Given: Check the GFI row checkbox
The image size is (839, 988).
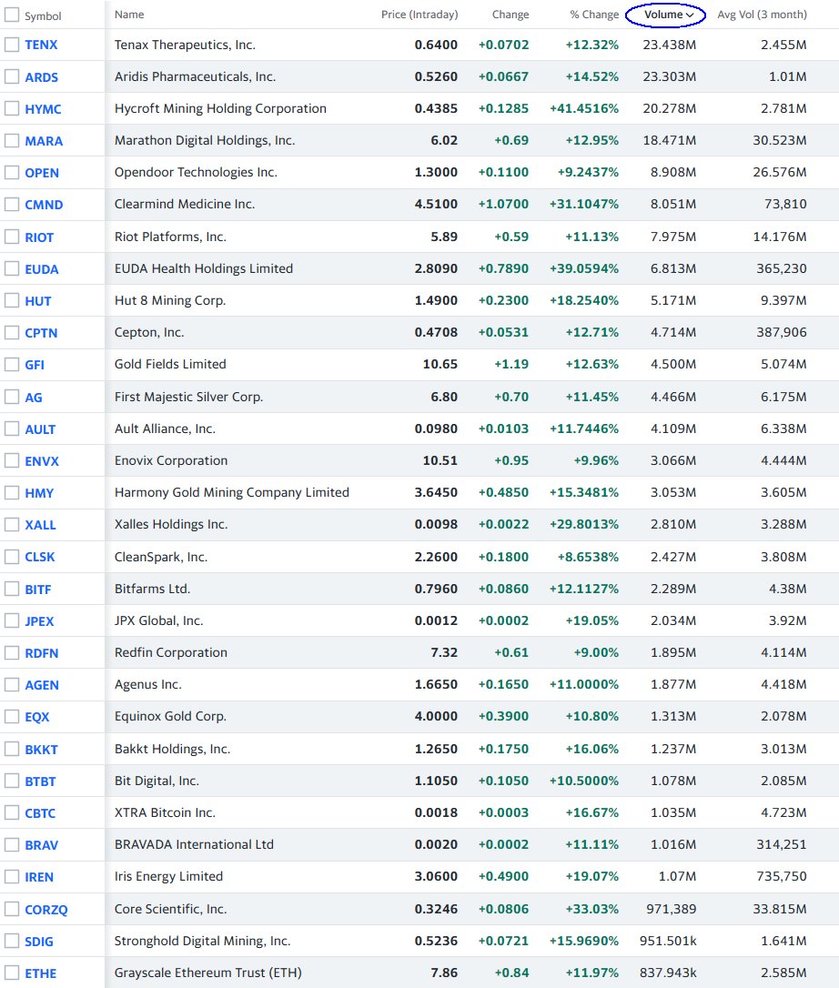Looking at the screenshot, I should (x=12, y=364).
